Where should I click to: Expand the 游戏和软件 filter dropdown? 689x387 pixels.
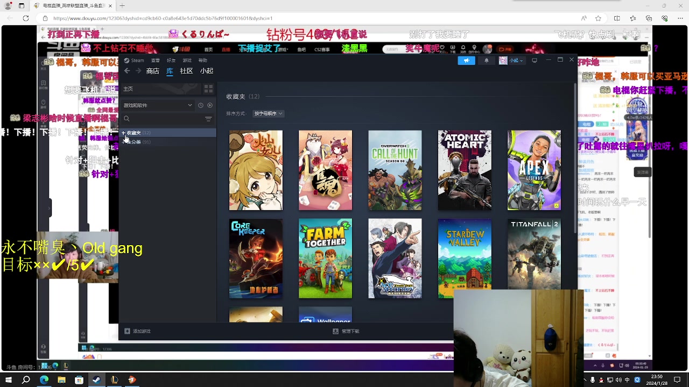click(158, 105)
